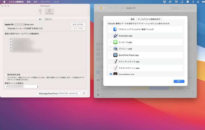
Task: Click the GarageBand.app icon
Action: (115, 74)
